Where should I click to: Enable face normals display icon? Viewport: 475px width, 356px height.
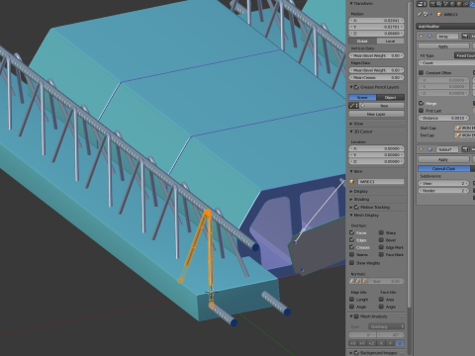pos(364,281)
